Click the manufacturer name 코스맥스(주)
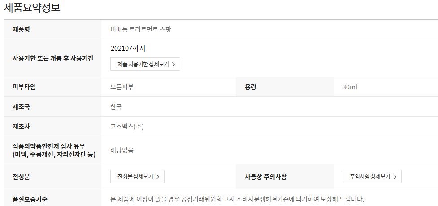Screen dimensions: 438x206 click(127, 127)
